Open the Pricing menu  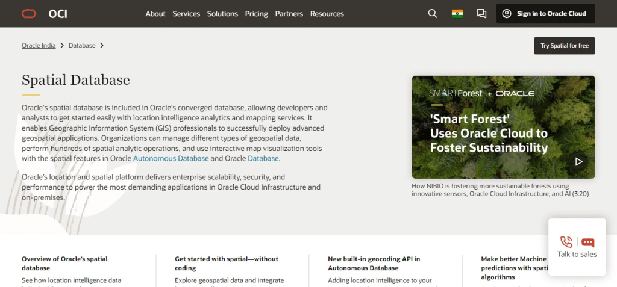(x=256, y=14)
